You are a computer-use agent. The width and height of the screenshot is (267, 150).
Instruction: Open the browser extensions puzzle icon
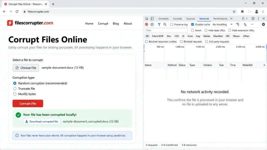pos(242,11)
